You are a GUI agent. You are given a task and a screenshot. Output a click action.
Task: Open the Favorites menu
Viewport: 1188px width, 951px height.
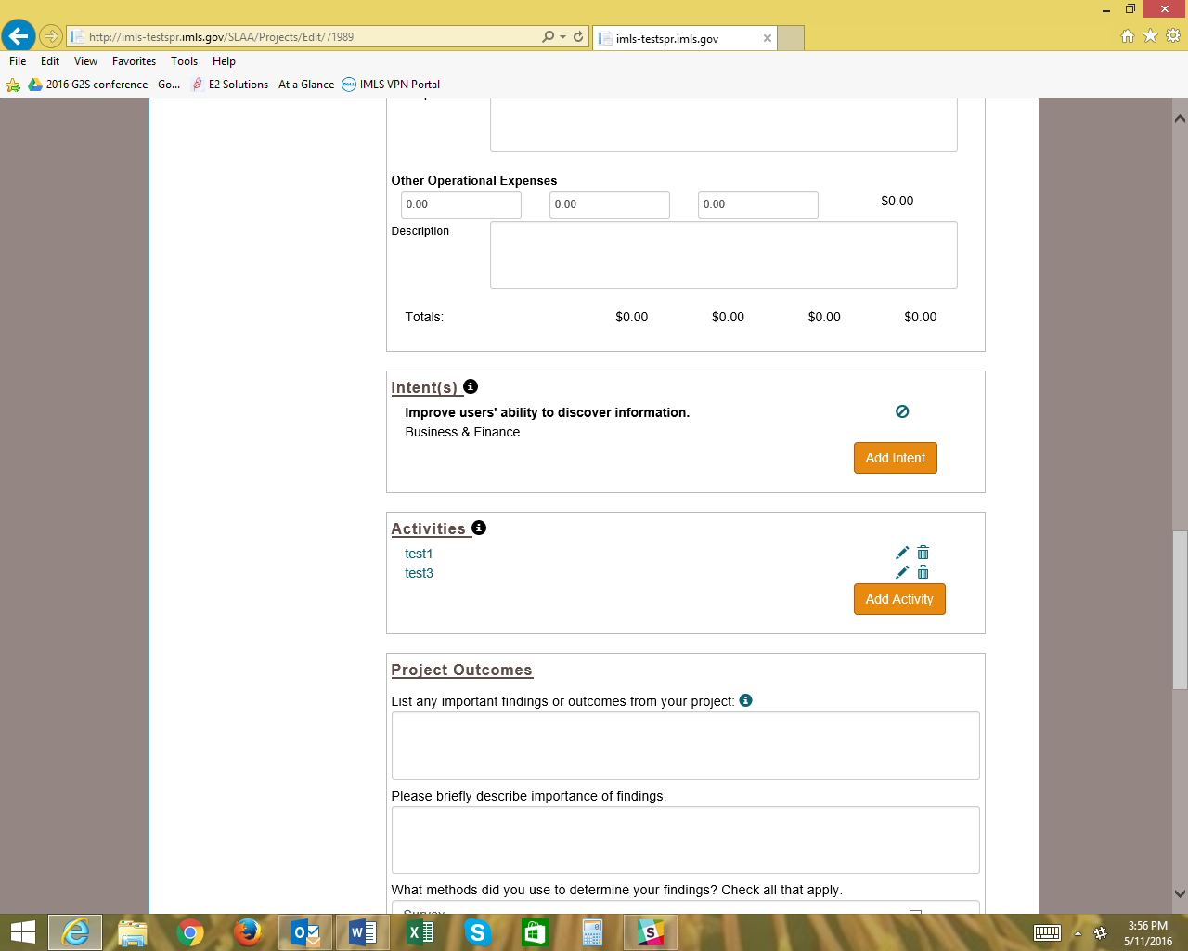pos(134,61)
